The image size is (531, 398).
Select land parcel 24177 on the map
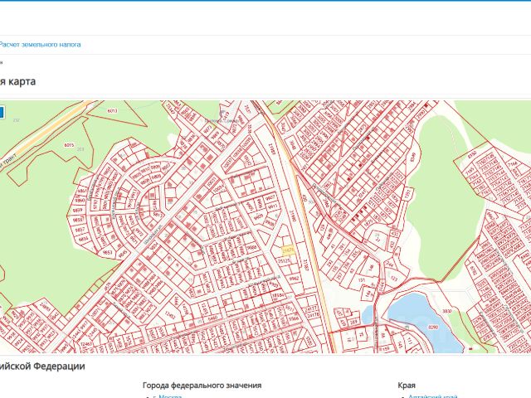310,308
